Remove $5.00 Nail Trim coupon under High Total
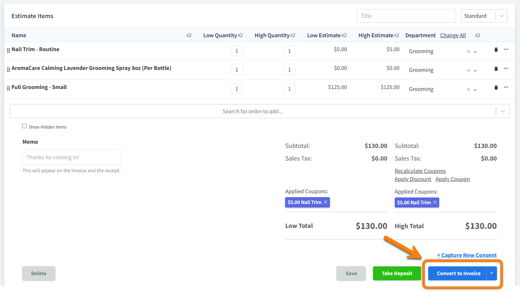The width and height of the screenshot is (520, 291). coord(435,202)
